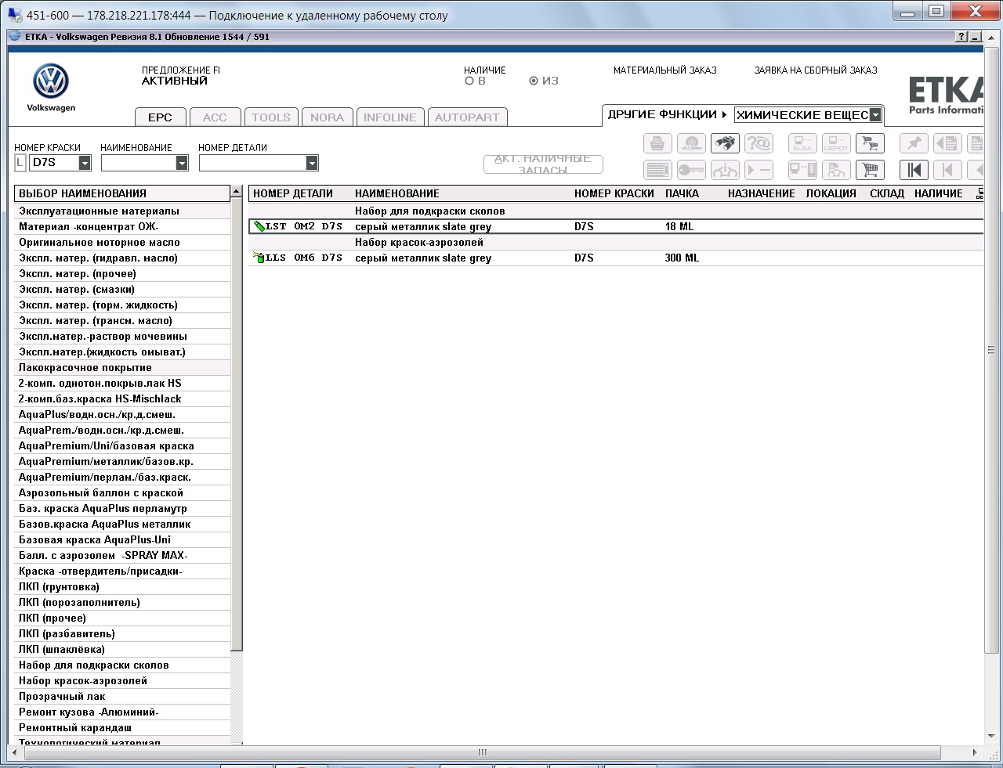This screenshot has width=1003, height=768.
Task: Click the name list vertical scrollbar thumb
Action: [x=237, y=424]
